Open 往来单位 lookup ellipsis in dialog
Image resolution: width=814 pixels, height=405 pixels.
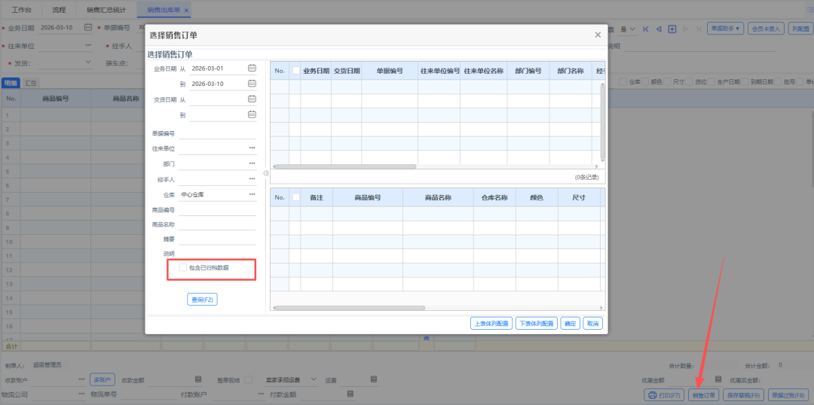(x=252, y=148)
